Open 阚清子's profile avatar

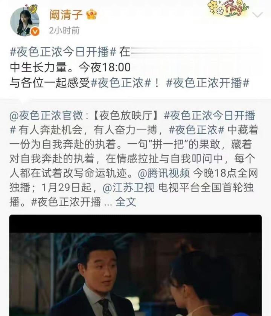(25, 22)
